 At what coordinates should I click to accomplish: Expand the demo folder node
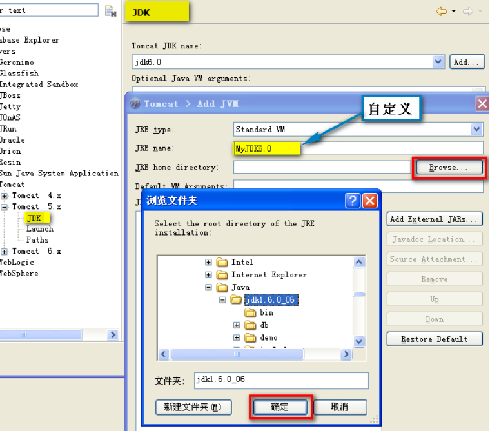237,338
